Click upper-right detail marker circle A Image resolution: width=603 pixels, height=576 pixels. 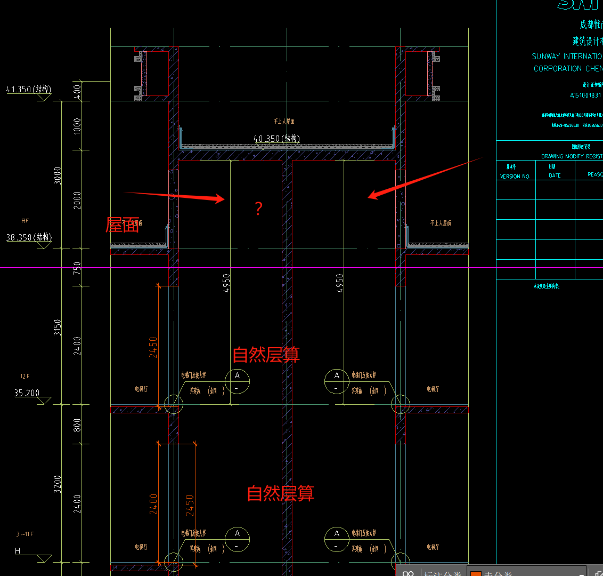[337, 381]
